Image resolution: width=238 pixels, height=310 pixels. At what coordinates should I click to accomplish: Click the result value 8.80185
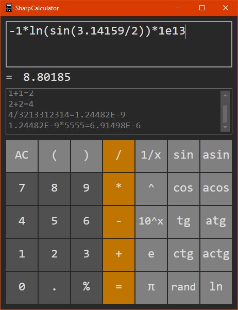coord(47,77)
